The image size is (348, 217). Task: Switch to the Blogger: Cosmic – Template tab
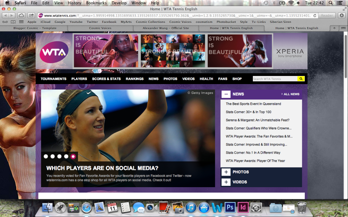point(35,28)
